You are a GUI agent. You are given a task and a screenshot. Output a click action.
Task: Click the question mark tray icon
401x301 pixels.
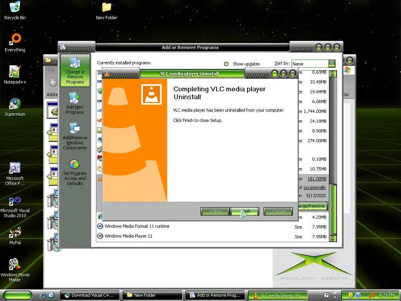326,295
